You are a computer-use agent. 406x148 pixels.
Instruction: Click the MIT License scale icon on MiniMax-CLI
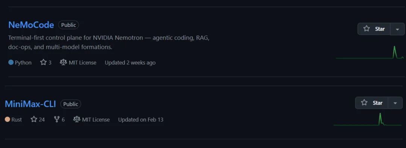click(77, 119)
